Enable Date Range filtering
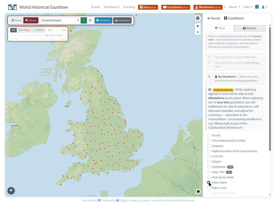 point(24,30)
